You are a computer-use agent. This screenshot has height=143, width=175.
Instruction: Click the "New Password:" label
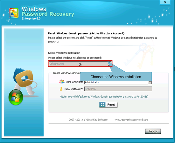(x=74, y=89)
